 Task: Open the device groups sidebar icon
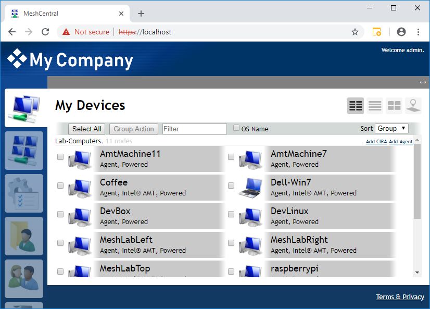pos(23,151)
